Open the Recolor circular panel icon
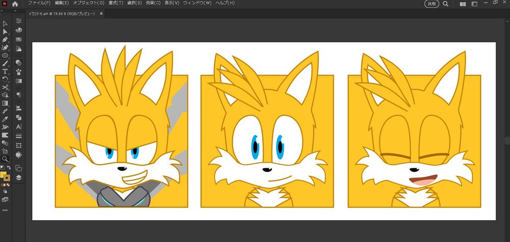510x242 pixels. click(18, 155)
